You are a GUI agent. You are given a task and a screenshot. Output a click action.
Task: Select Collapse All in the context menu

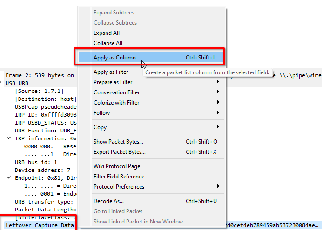coord(108,43)
